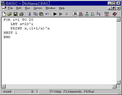122x95 pixels.
Task: Run the program with play button
Action: click(55, 14)
